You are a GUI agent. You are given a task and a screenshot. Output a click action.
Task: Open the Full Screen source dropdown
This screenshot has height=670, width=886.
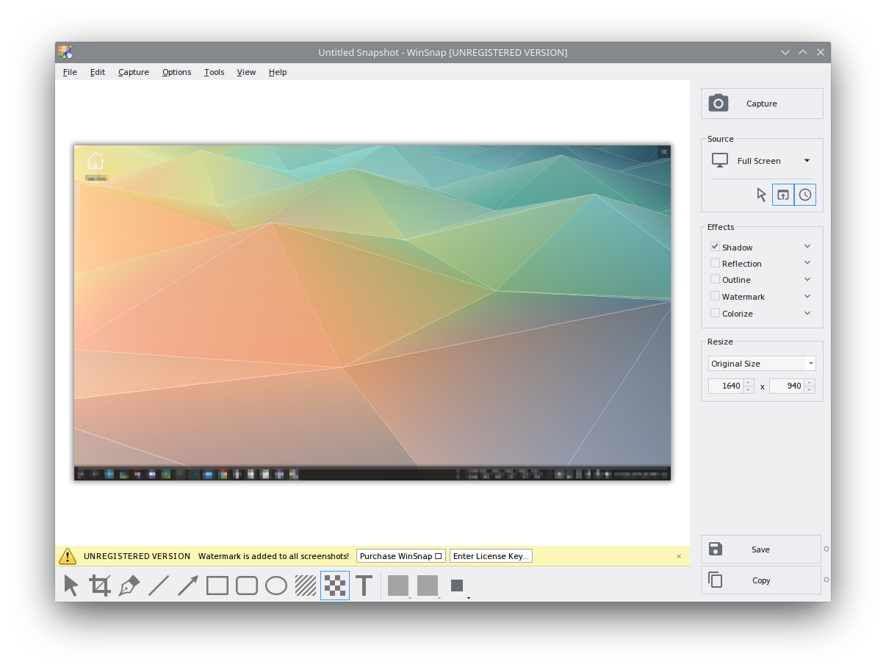tap(807, 161)
